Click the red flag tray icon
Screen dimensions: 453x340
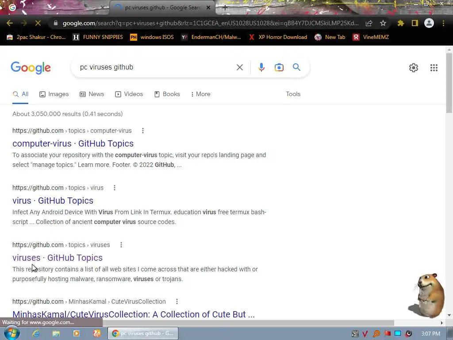coord(387,334)
